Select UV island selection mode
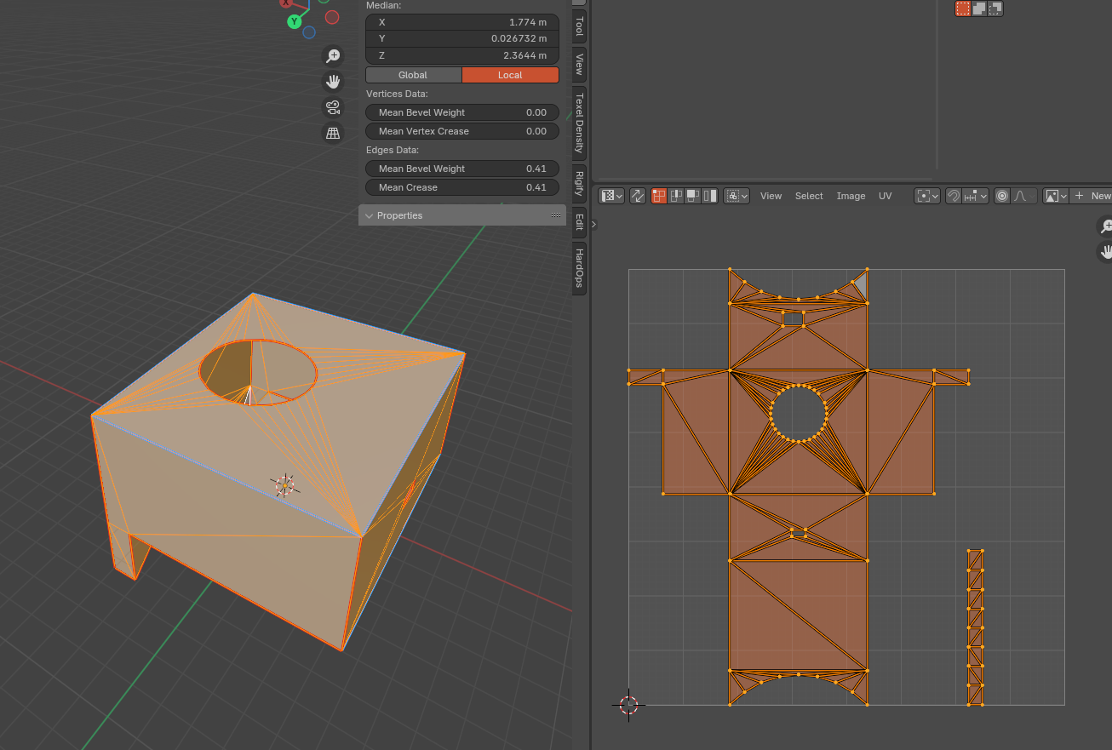1112x750 pixels. pos(710,196)
